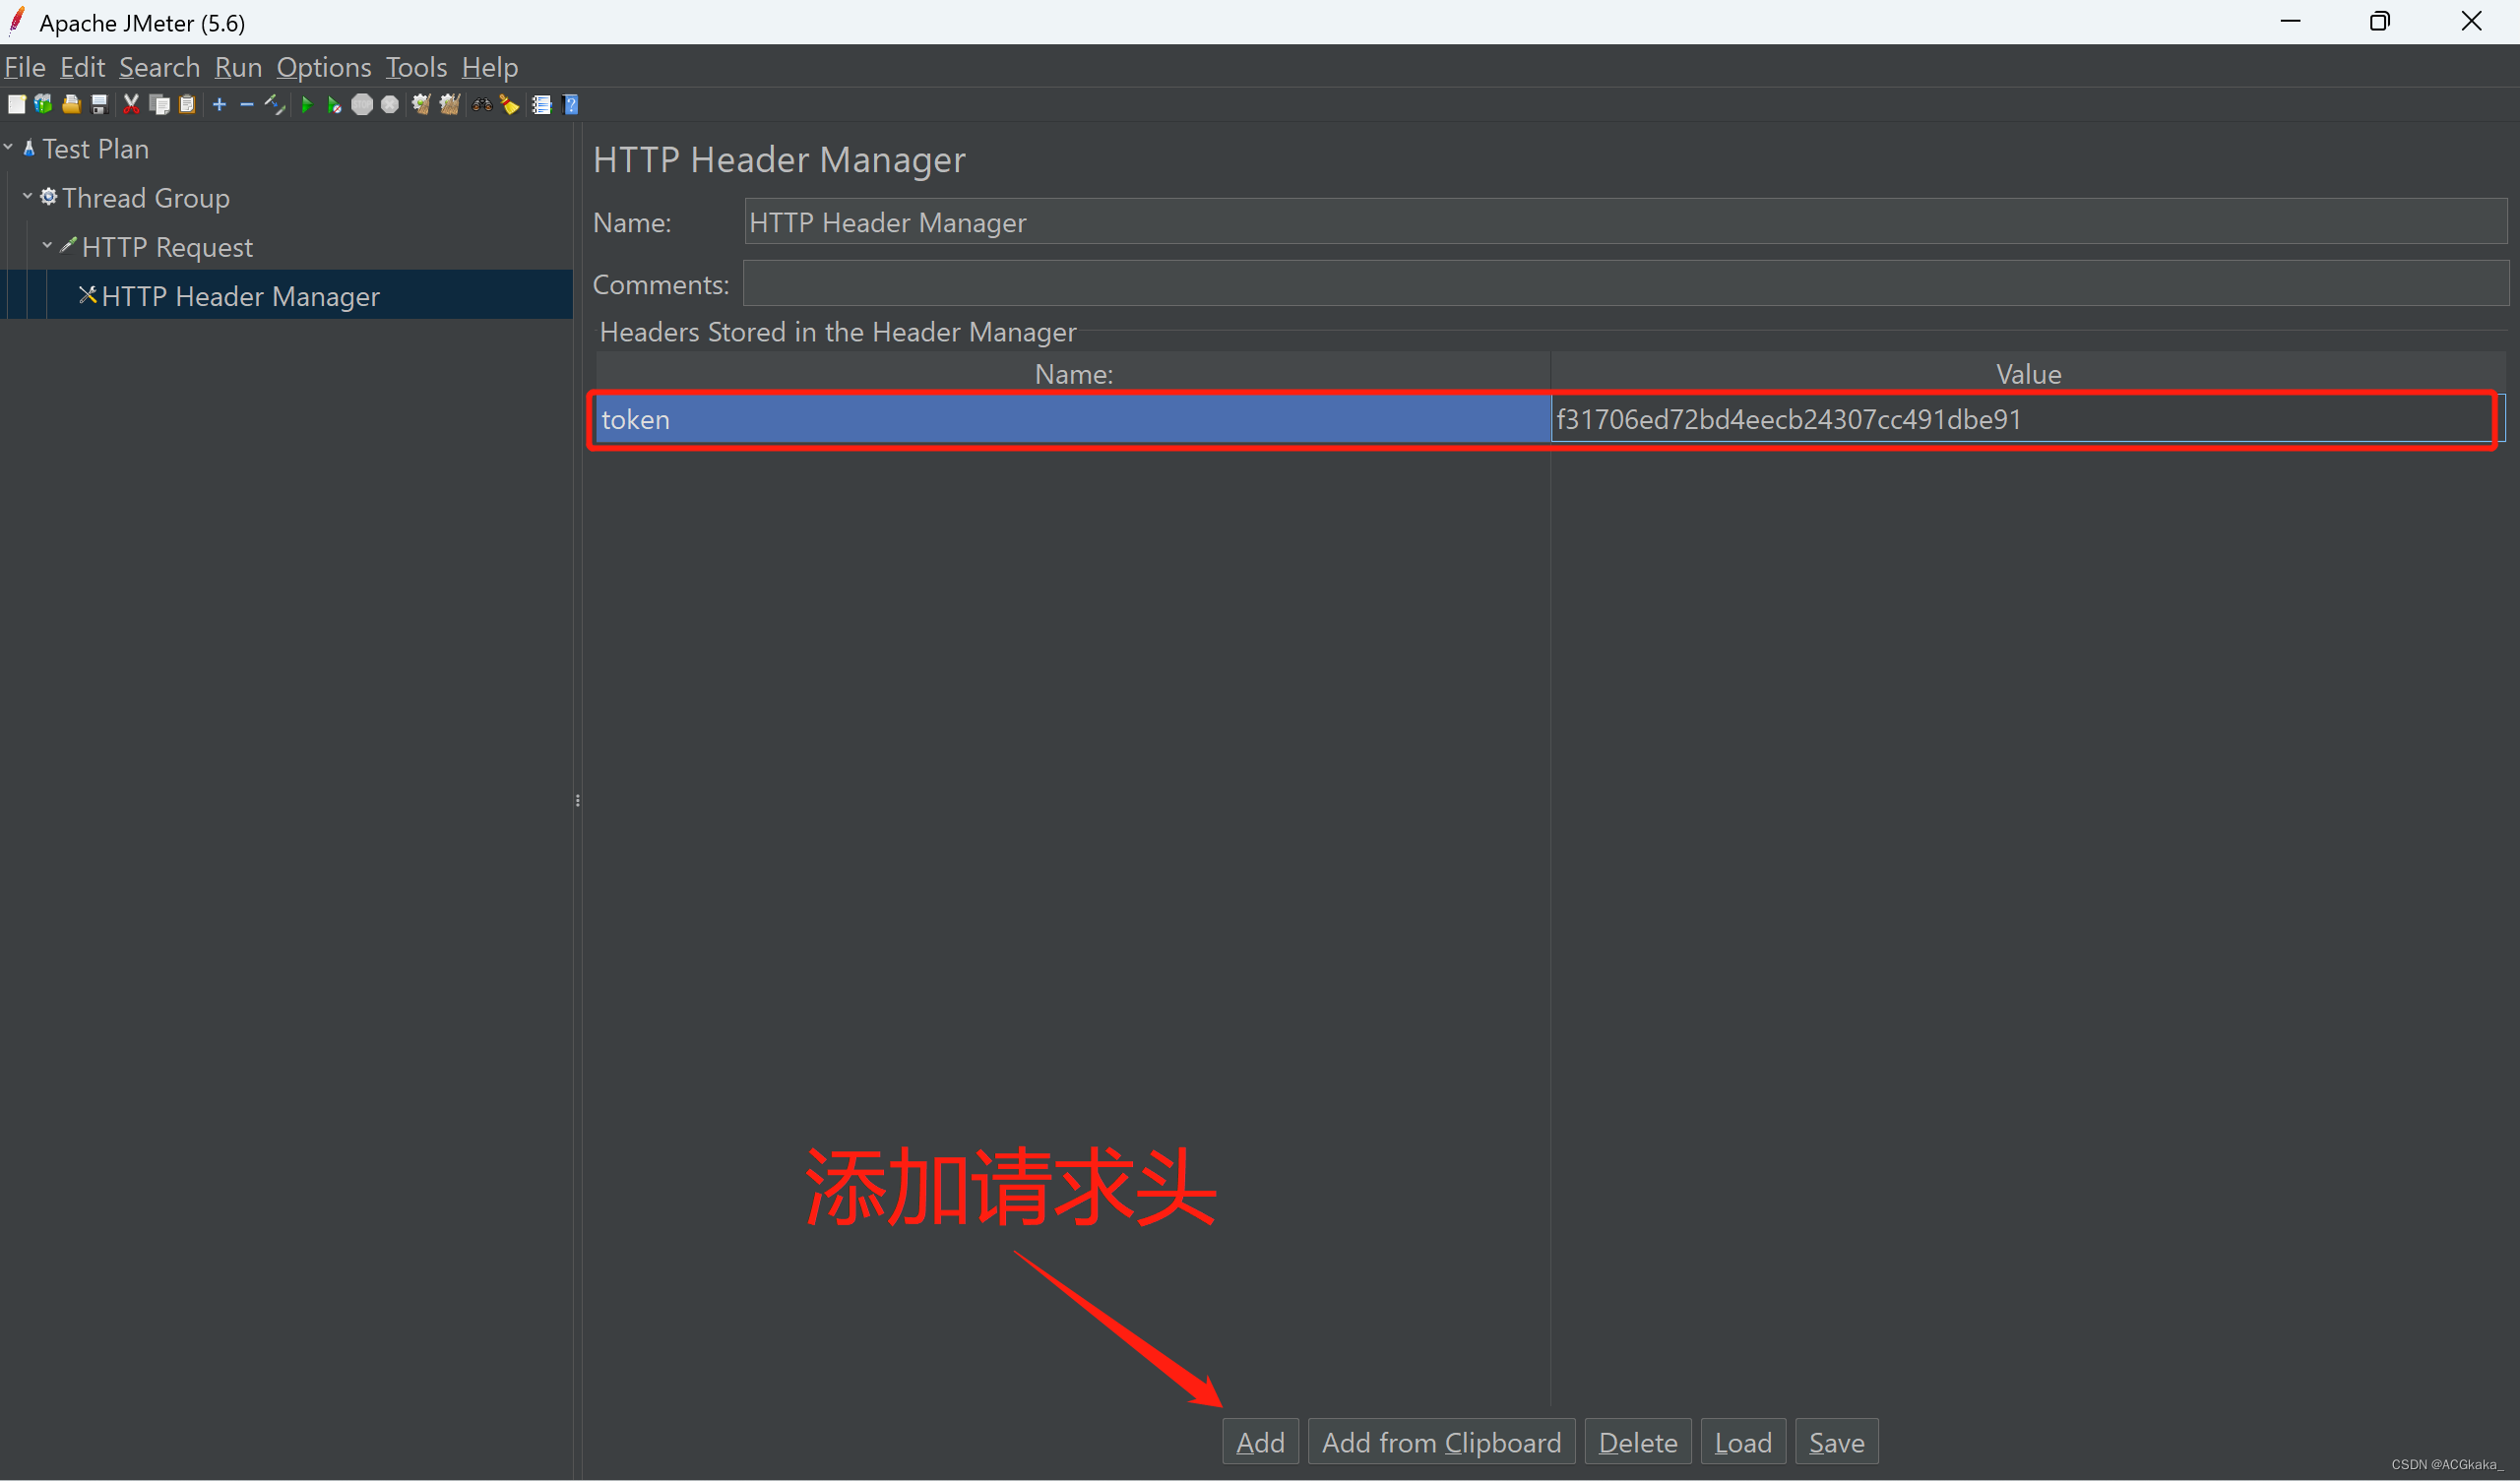The width and height of the screenshot is (2520, 1481).
Task: Select Thread Group in the tree
Action: tap(145, 198)
